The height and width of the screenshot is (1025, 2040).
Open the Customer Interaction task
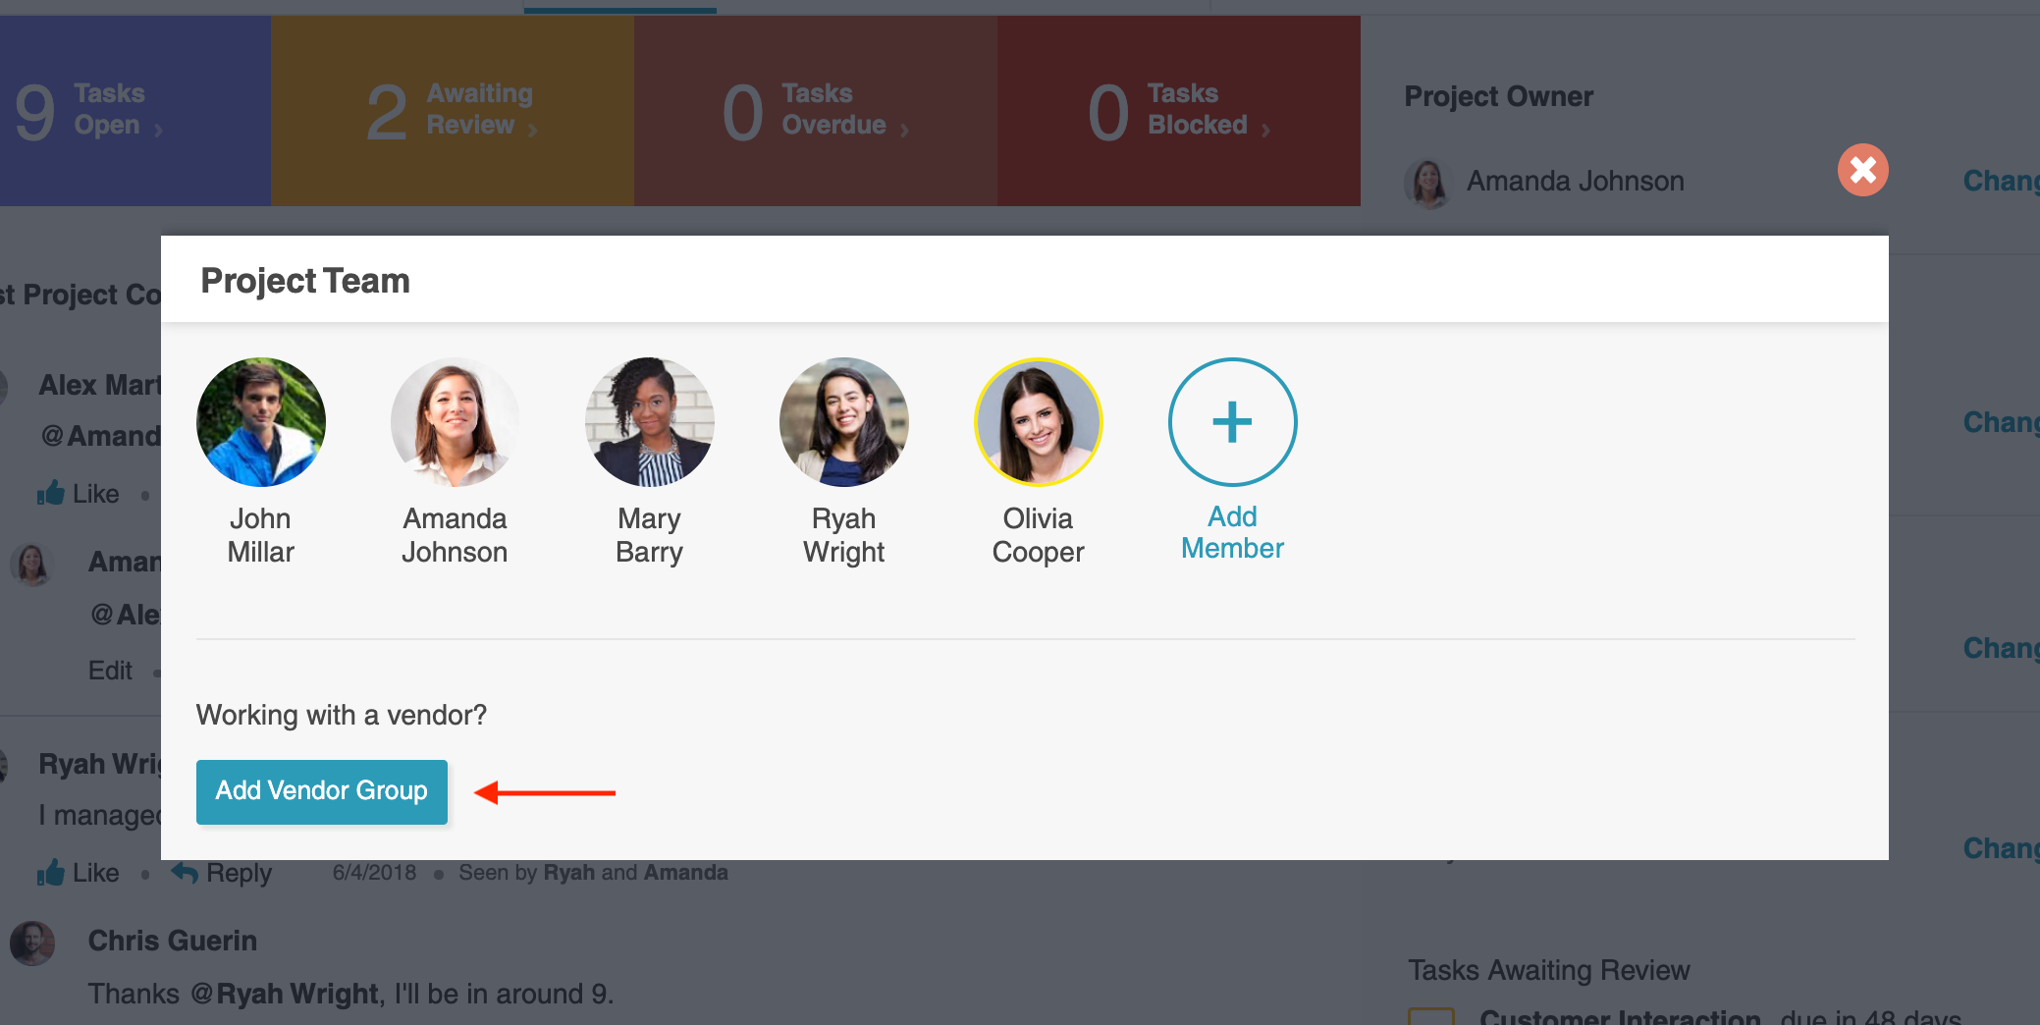tap(1620, 1016)
